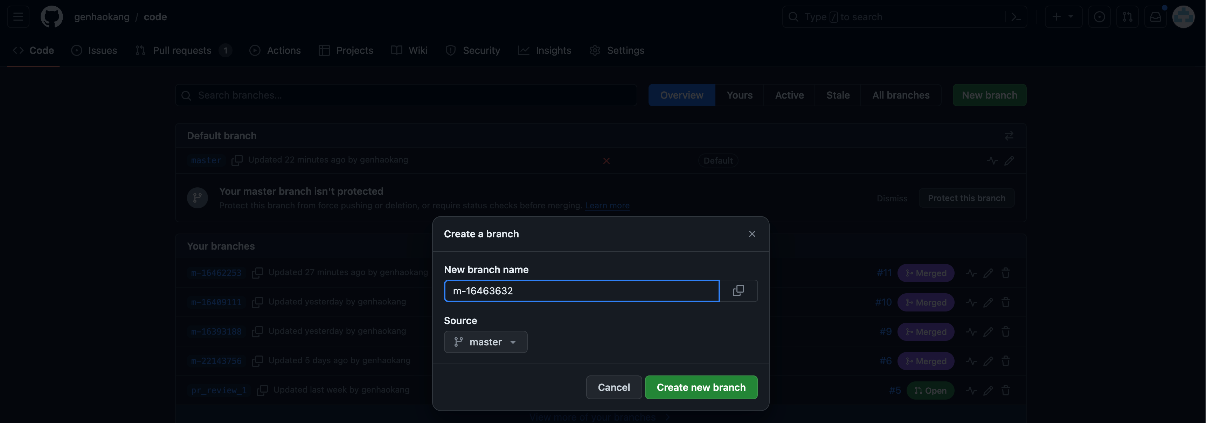The height and width of the screenshot is (423, 1206).
Task: Open the command palette icon
Action: [x=1016, y=17]
